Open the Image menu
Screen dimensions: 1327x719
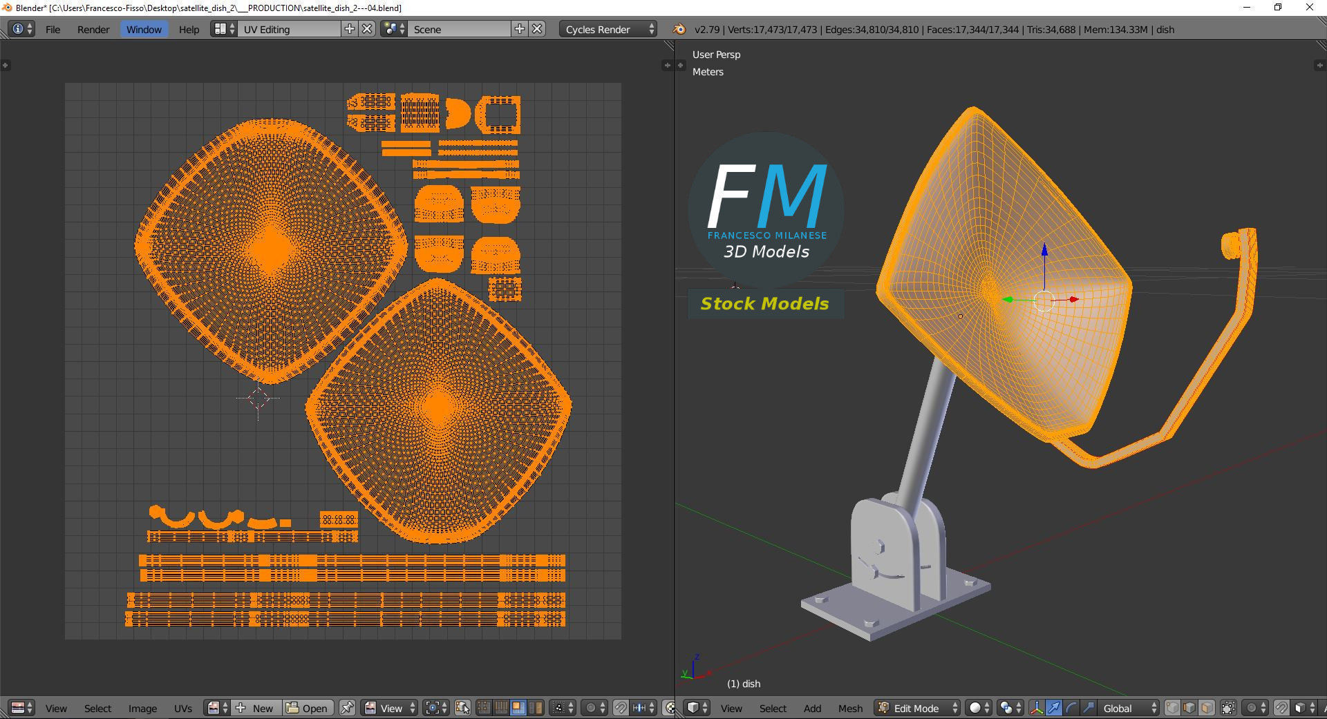point(142,708)
